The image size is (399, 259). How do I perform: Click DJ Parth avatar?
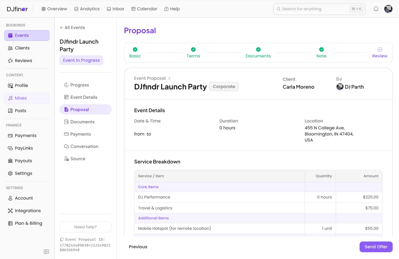click(x=340, y=87)
